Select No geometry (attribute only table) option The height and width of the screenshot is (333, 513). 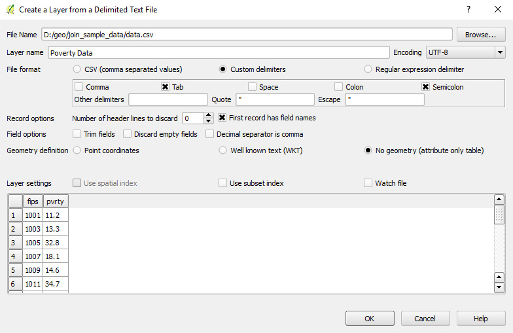[x=368, y=150]
